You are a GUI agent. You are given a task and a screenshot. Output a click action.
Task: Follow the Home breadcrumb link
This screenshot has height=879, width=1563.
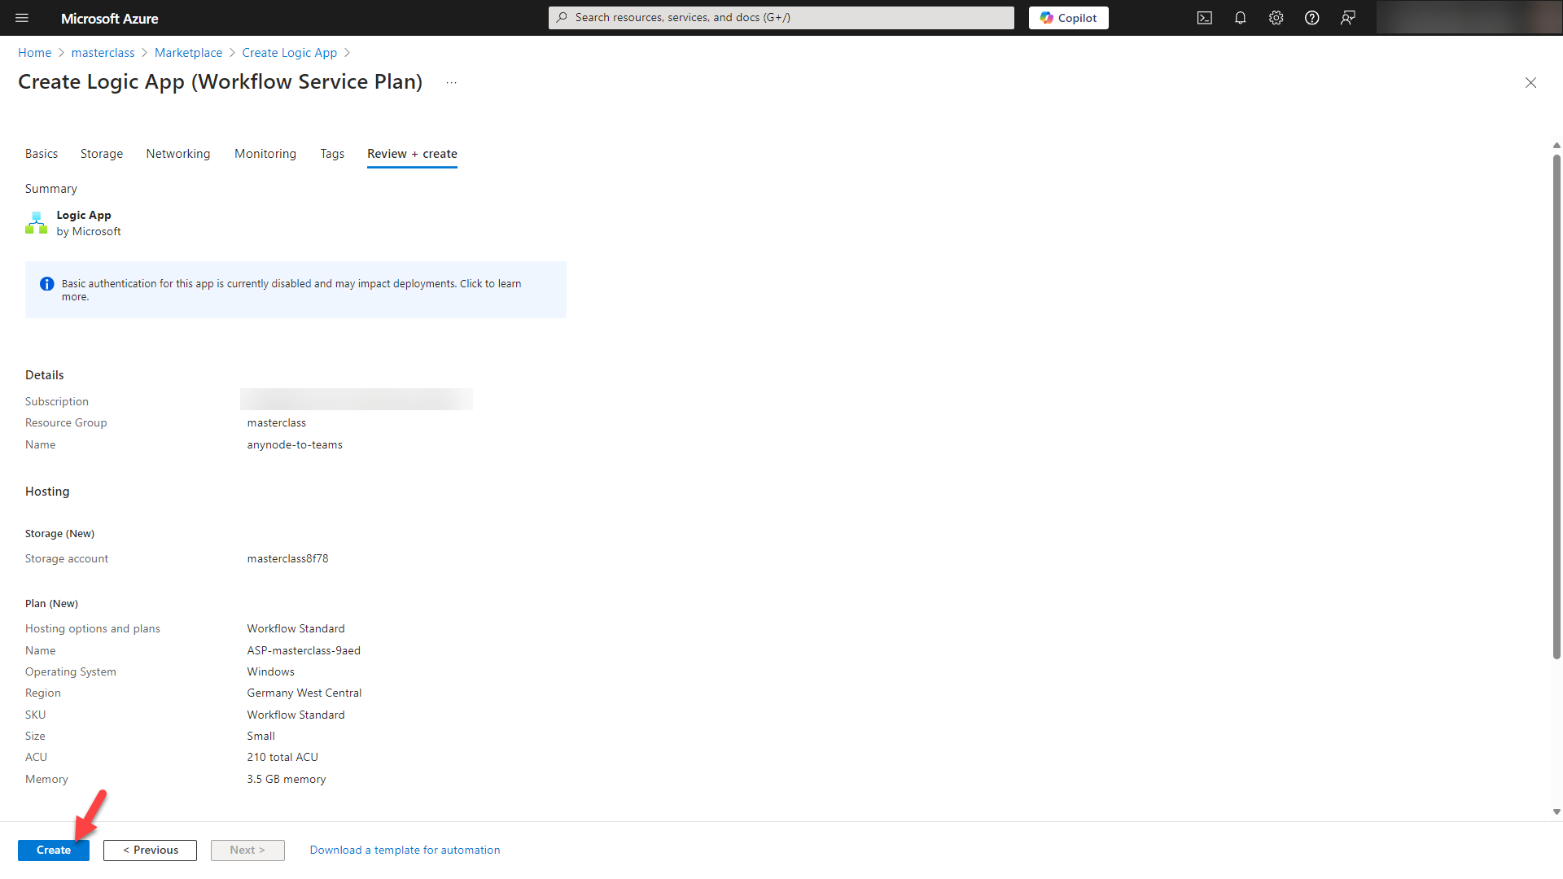tap(34, 52)
